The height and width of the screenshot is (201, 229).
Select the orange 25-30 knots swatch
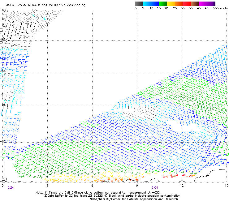pyautogui.click(x=179, y=4)
